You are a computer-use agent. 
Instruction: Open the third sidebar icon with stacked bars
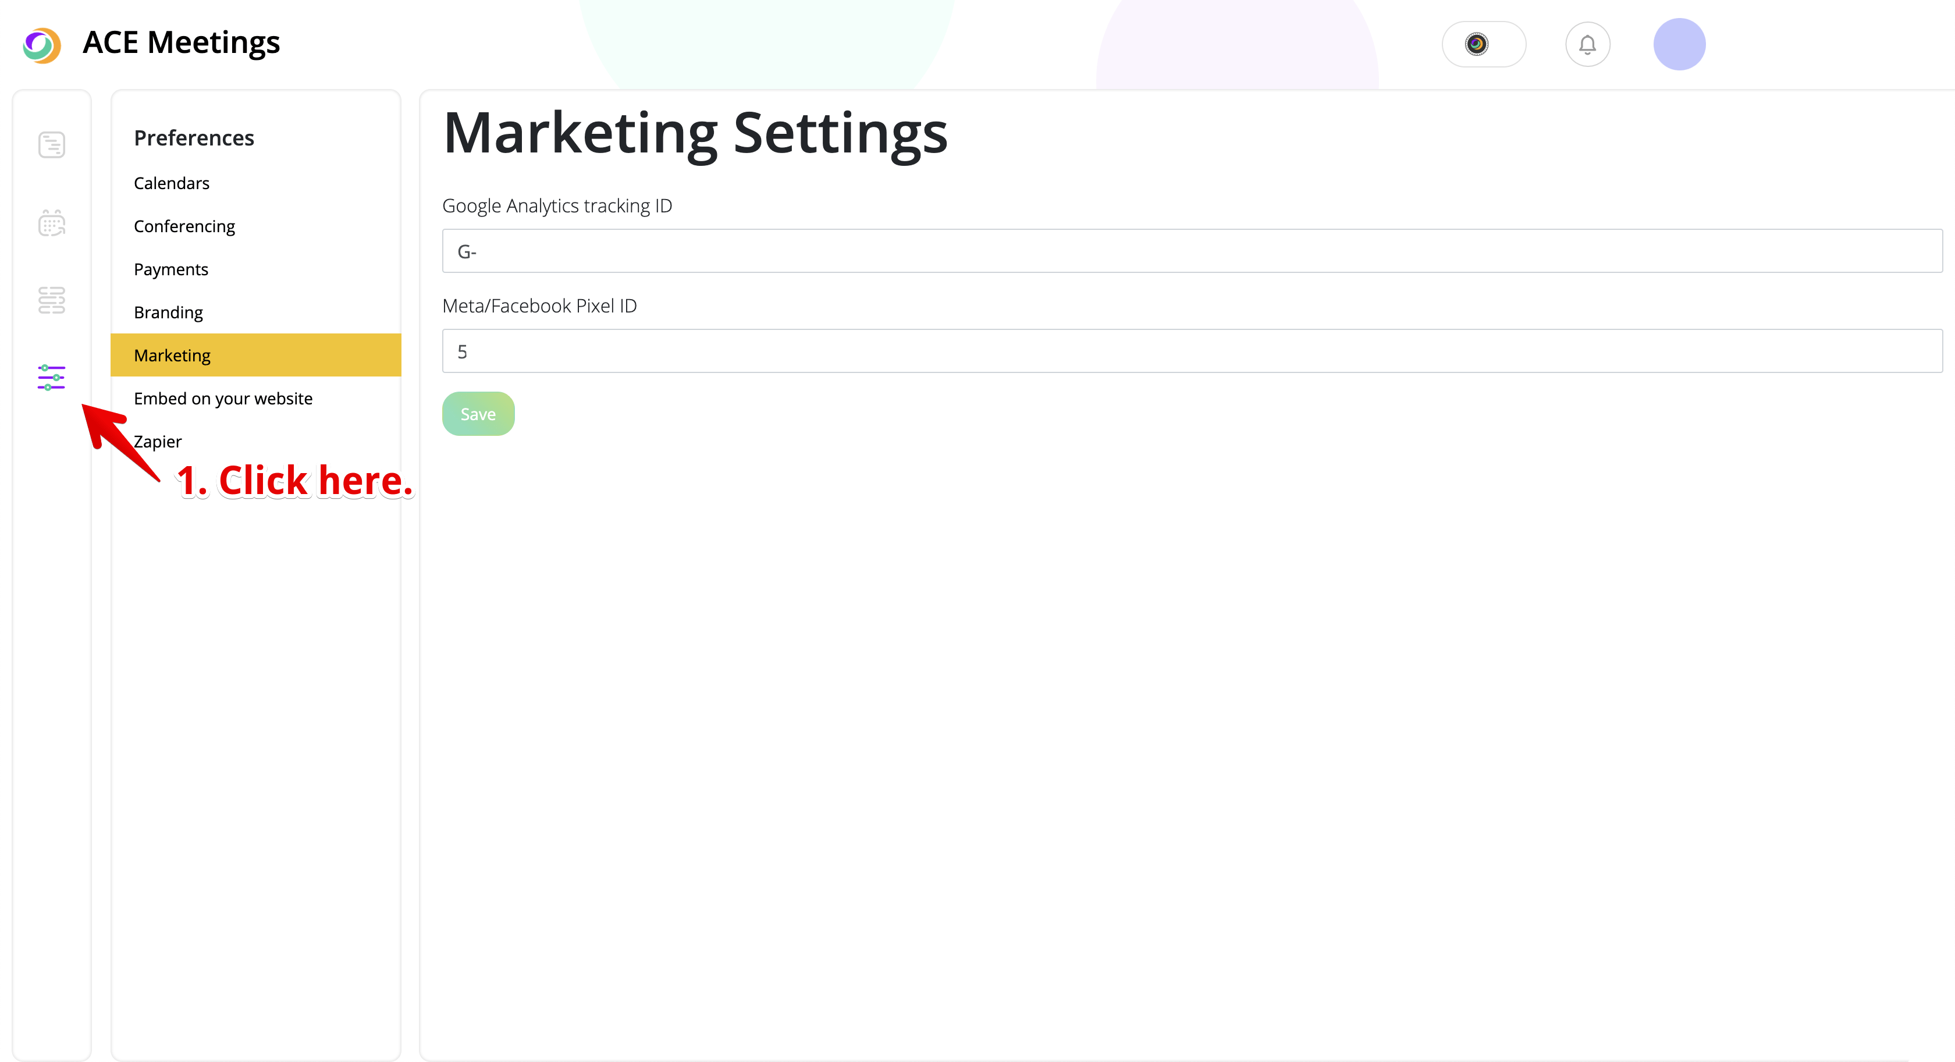[x=52, y=300]
